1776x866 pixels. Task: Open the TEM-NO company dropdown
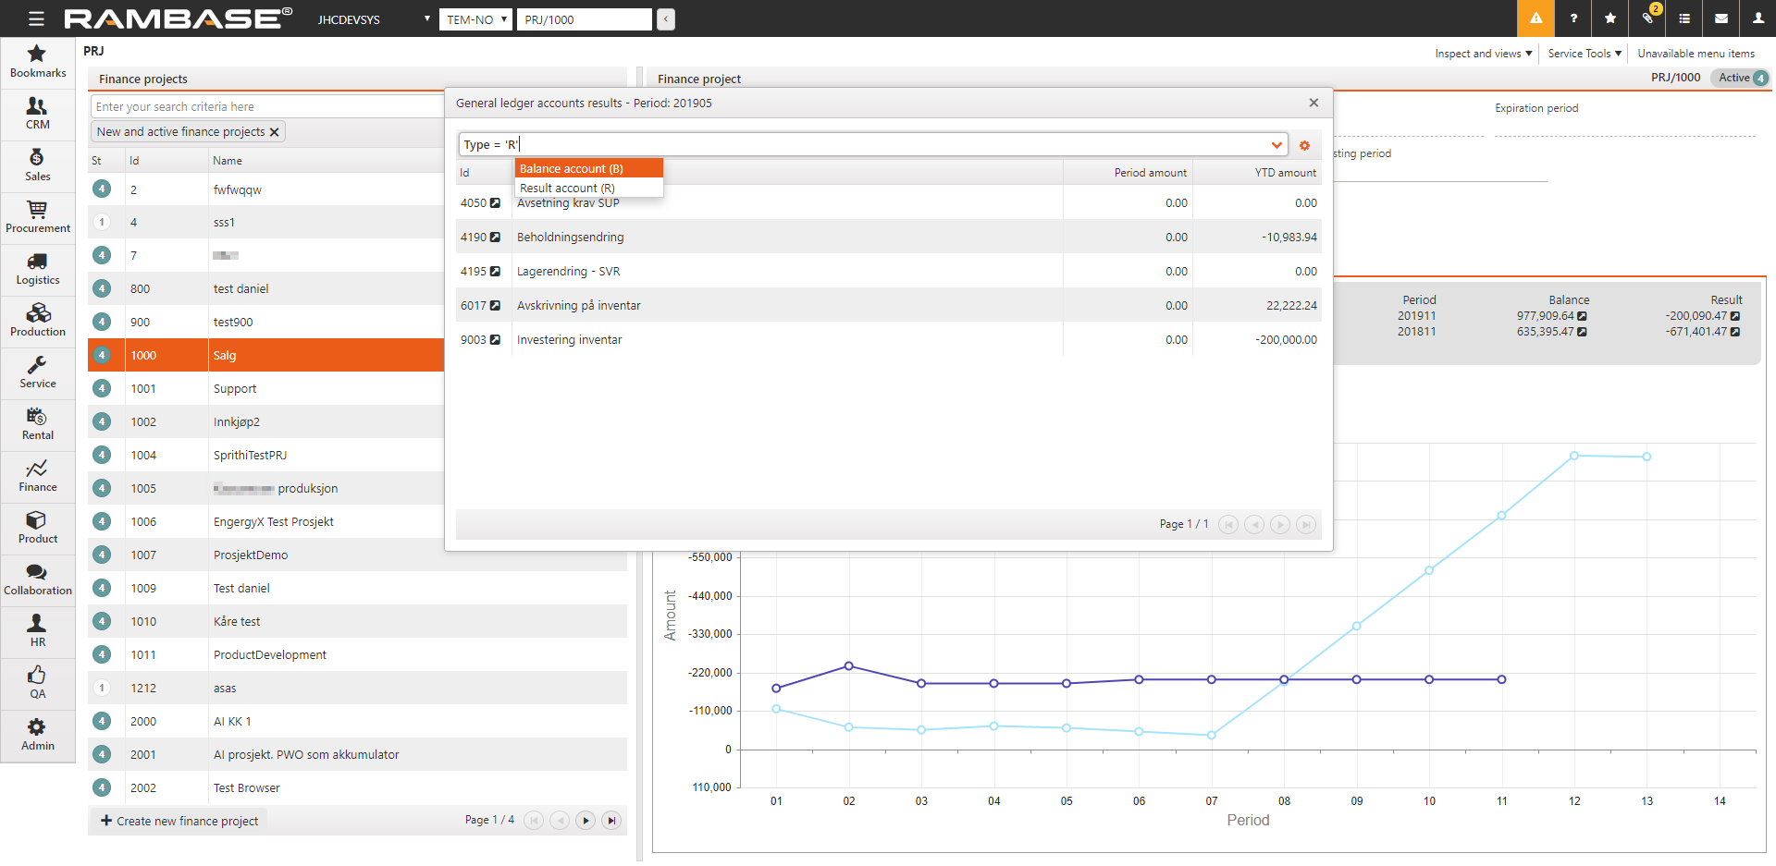pos(475,19)
